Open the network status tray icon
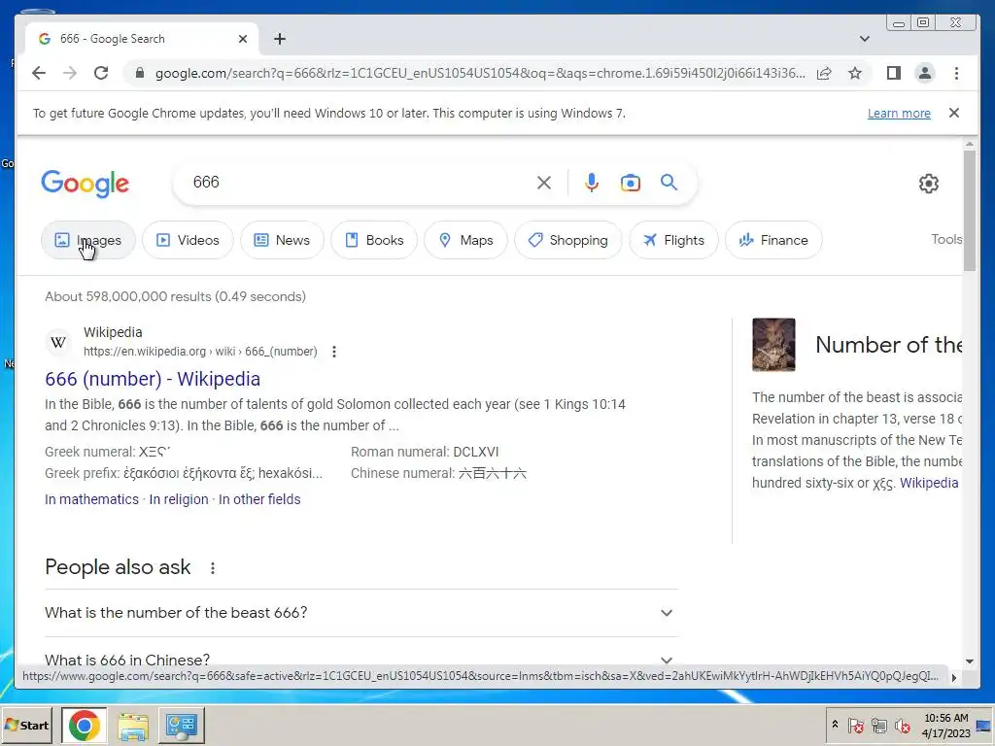The image size is (995, 746). click(878, 725)
